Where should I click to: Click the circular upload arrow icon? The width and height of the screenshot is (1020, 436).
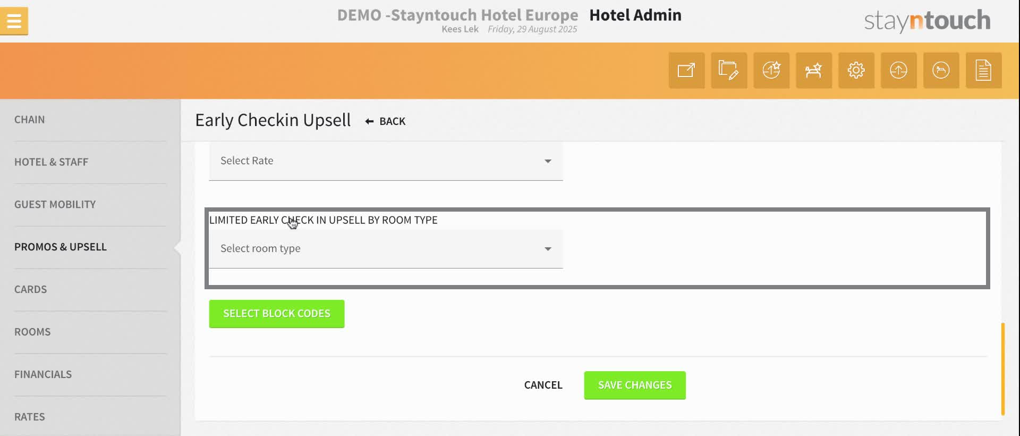tap(898, 70)
